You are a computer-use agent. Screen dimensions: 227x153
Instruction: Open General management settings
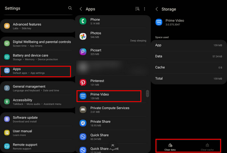[38, 88]
